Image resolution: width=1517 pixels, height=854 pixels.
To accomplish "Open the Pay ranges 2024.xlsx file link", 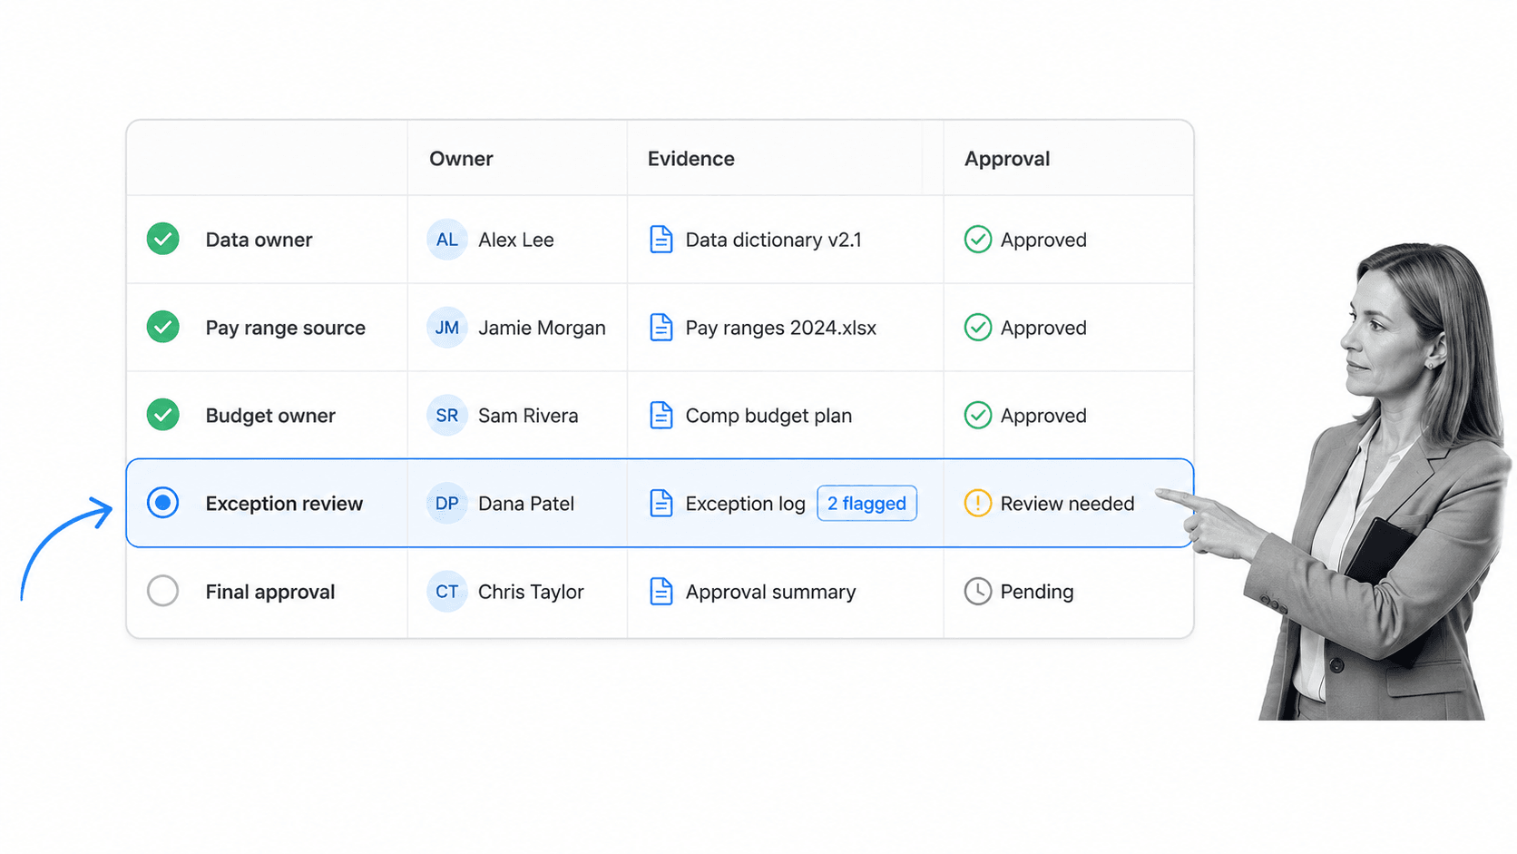I will click(781, 328).
